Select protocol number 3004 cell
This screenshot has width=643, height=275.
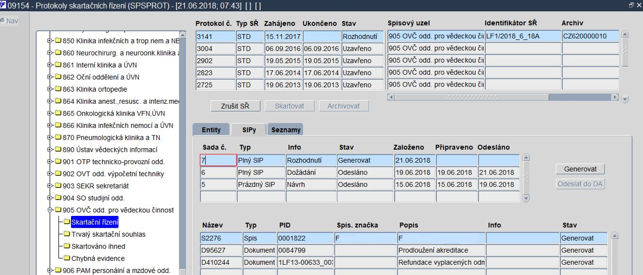(215, 48)
